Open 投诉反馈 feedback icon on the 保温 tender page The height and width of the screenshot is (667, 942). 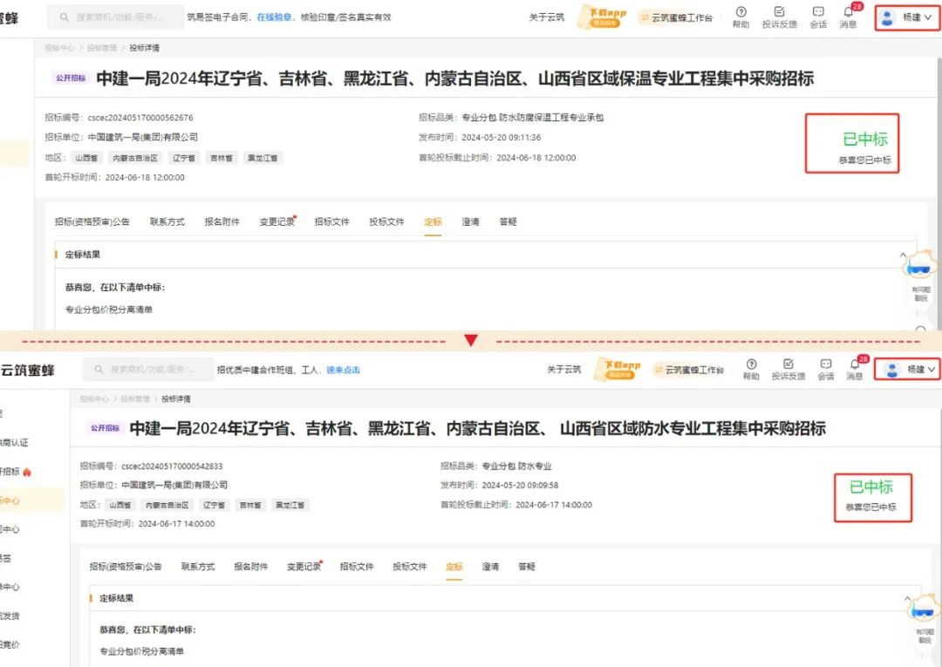[x=779, y=12]
